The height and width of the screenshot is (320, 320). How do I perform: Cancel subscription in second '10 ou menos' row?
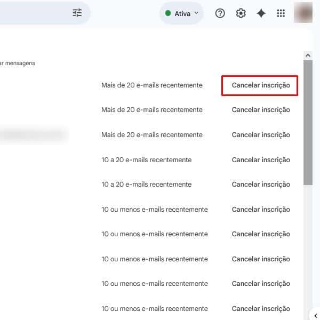260,234
